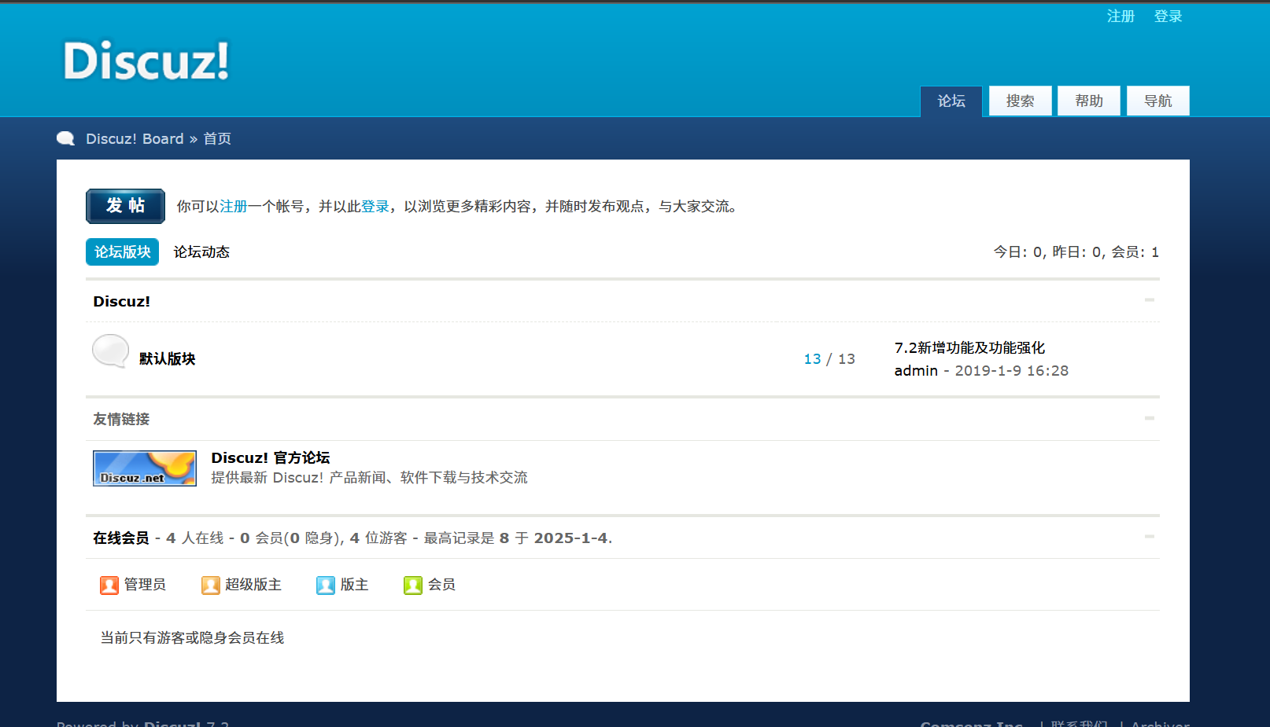Click the 首页 breadcrumb text
The width and height of the screenshot is (1270, 727).
217,139
